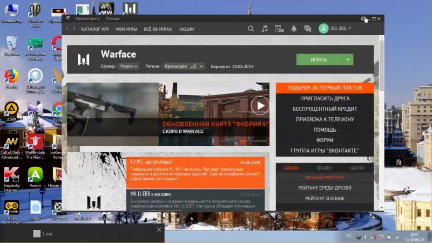This screenshot has height=243, width=432.
Task: Open the Компьютер desktop icon
Action: tap(11, 13)
